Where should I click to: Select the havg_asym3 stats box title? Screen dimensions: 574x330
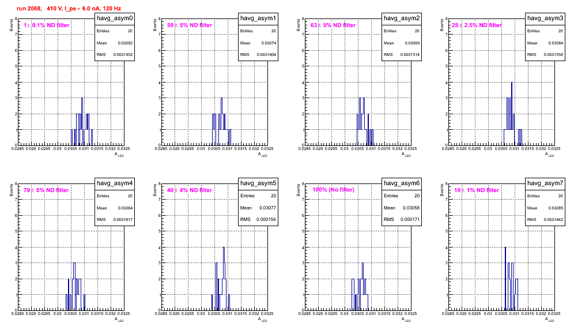coord(545,18)
